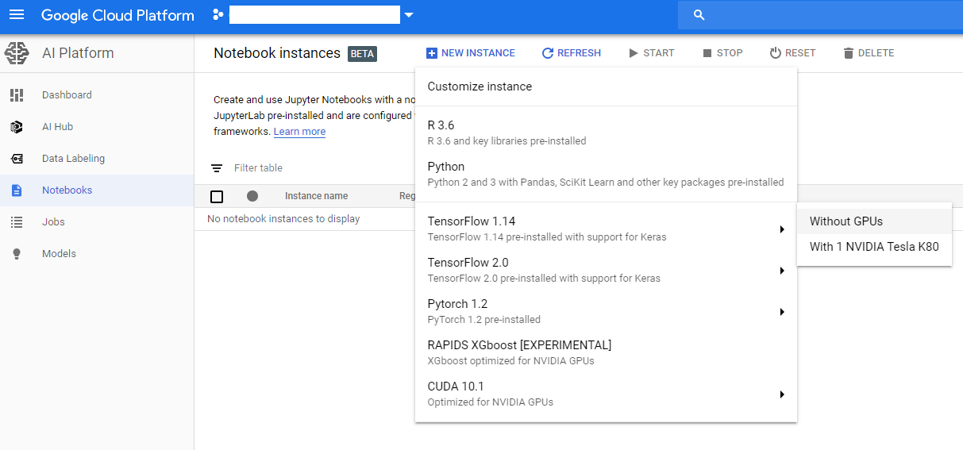Image resolution: width=963 pixels, height=450 pixels.
Task: Click the Learn more link
Action: point(299,132)
